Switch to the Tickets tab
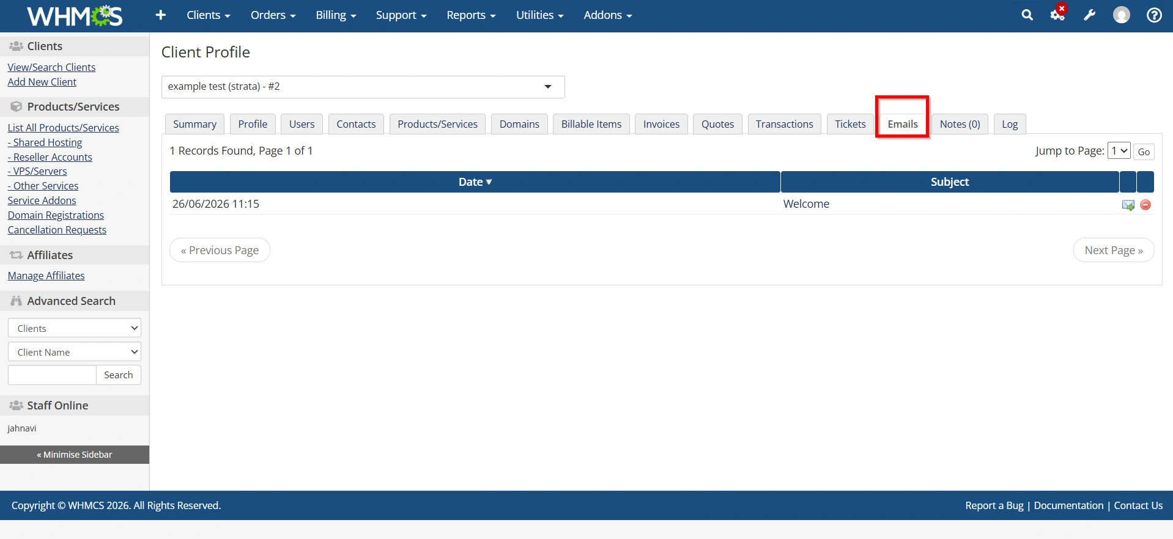The width and height of the screenshot is (1173, 539). pos(850,124)
